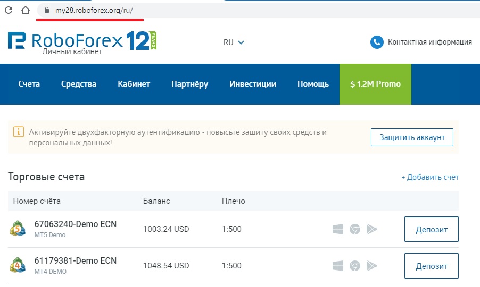Click the Торговые счета heading
Viewport: 480px width, 287px height.
click(x=46, y=177)
